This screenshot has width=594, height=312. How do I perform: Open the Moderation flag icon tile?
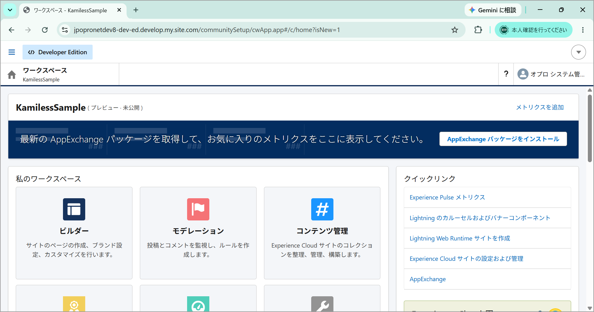coord(198,209)
